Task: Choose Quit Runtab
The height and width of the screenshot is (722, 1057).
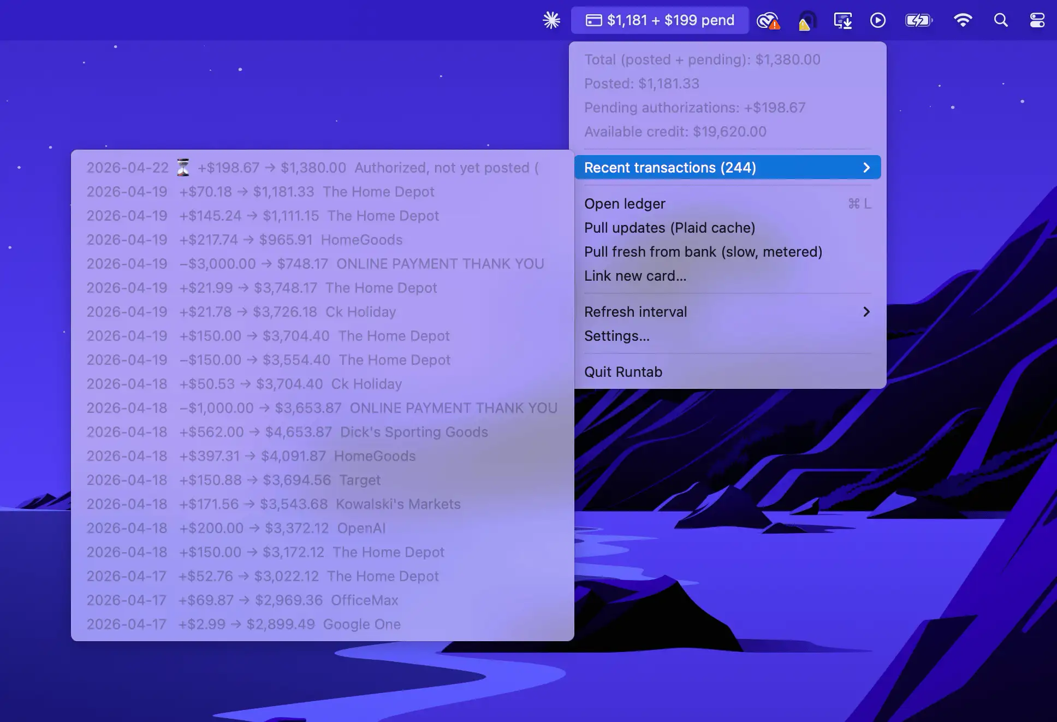Action: (623, 372)
